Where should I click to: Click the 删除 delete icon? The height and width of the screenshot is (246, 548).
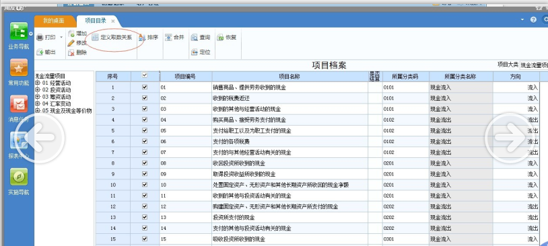point(71,52)
